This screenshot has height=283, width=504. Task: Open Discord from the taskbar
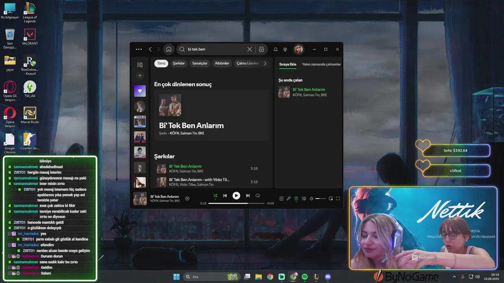[x=328, y=277]
